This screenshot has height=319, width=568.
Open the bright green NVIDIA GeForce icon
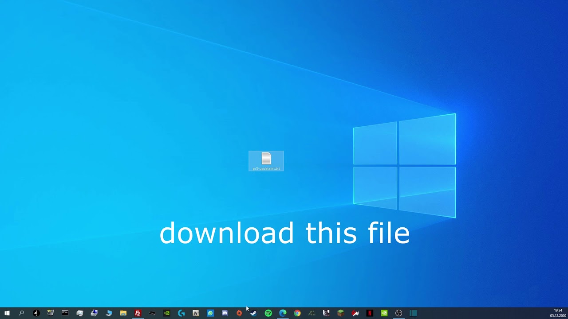point(384,313)
